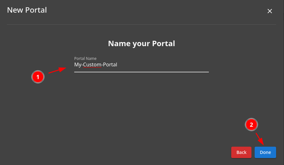Click the red numbered marker 2

(251, 125)
